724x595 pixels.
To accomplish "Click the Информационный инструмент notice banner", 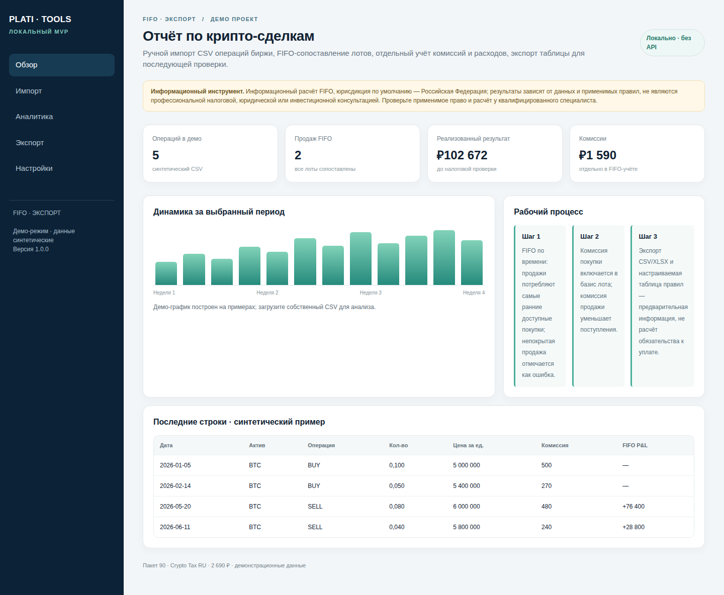I will coord(424,96).
